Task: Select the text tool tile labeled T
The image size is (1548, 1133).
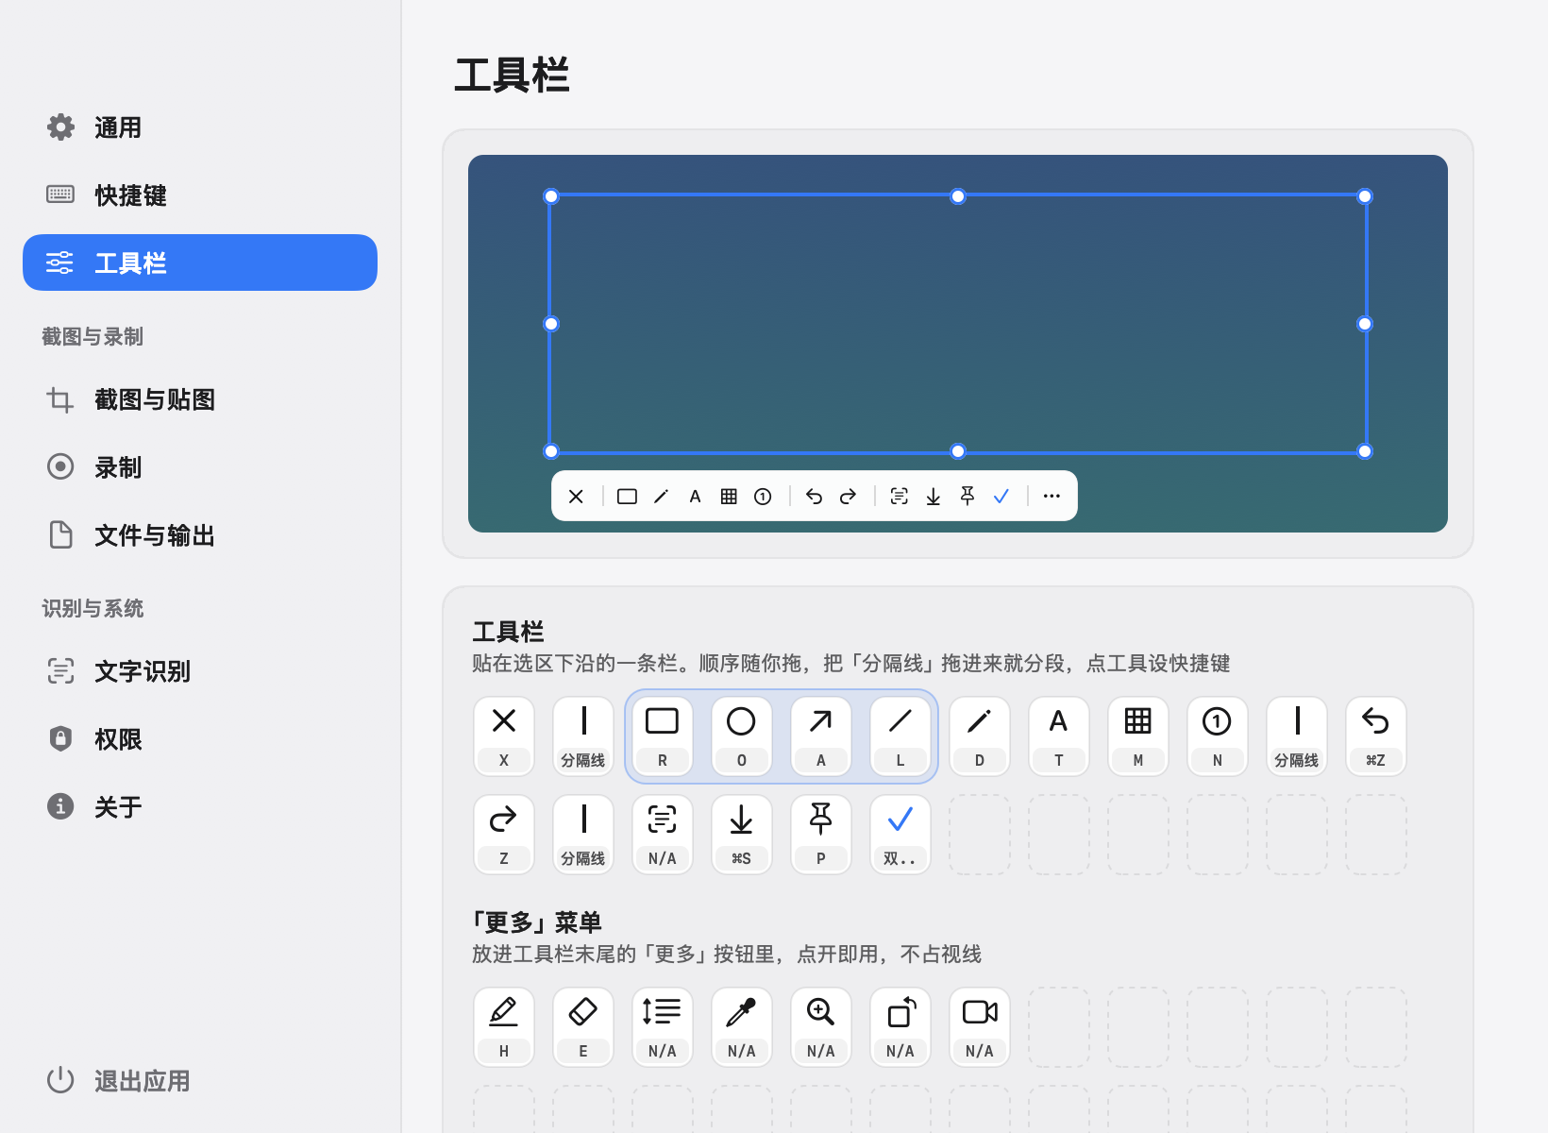Action: click(1059, 736)
